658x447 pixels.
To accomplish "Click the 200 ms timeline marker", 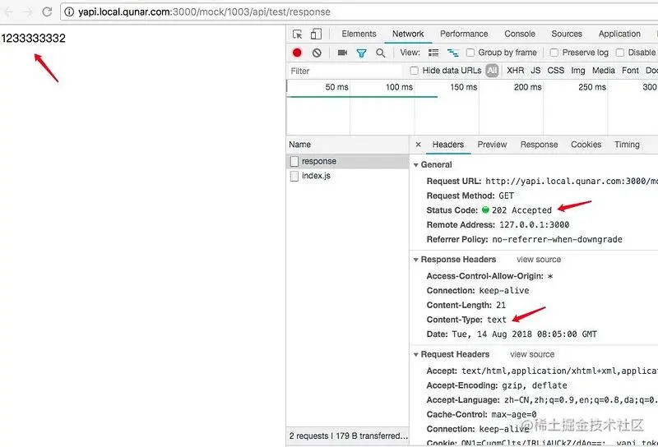I will pos(527,87).
